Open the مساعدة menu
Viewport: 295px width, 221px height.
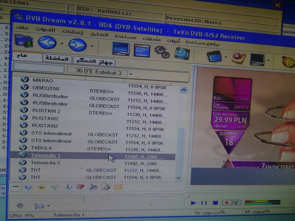[x=125, y=36]
